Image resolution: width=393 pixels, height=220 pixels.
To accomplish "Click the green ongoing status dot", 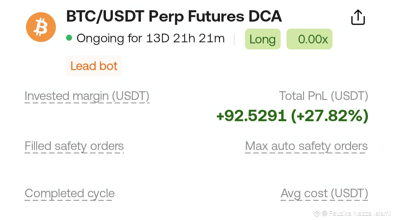I will [69, 38].
